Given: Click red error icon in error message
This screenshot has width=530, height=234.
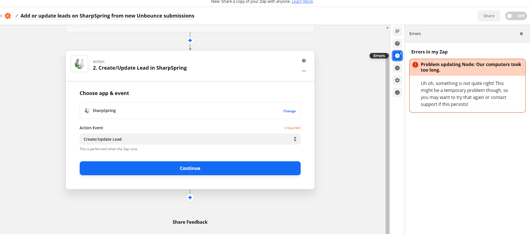Looking at the screenshot, I should [x=415, y=65].
